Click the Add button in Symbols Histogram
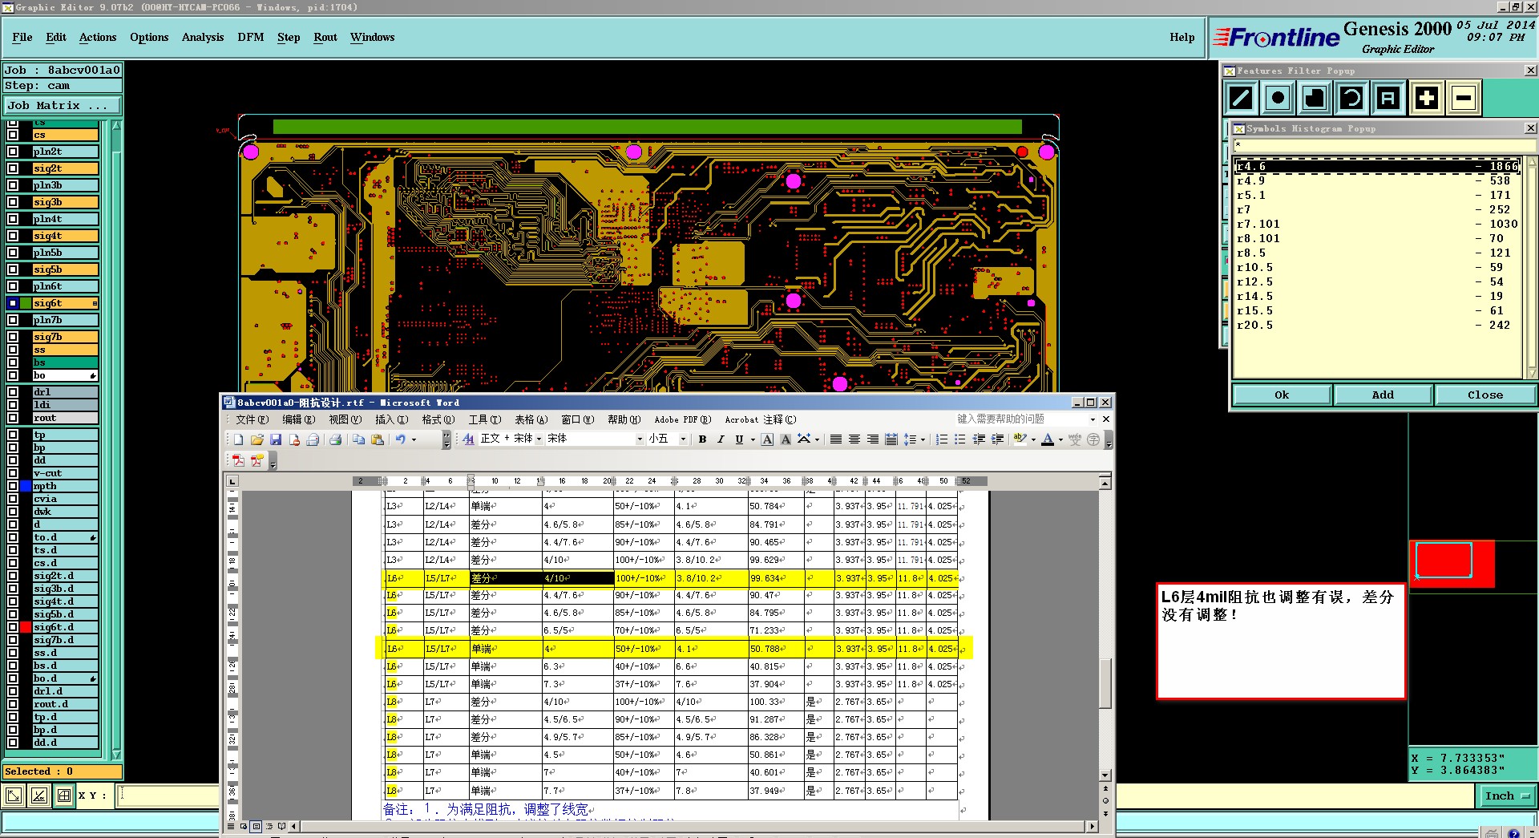The height and width of the screenshot is (838, 1539). (1382, 395)
